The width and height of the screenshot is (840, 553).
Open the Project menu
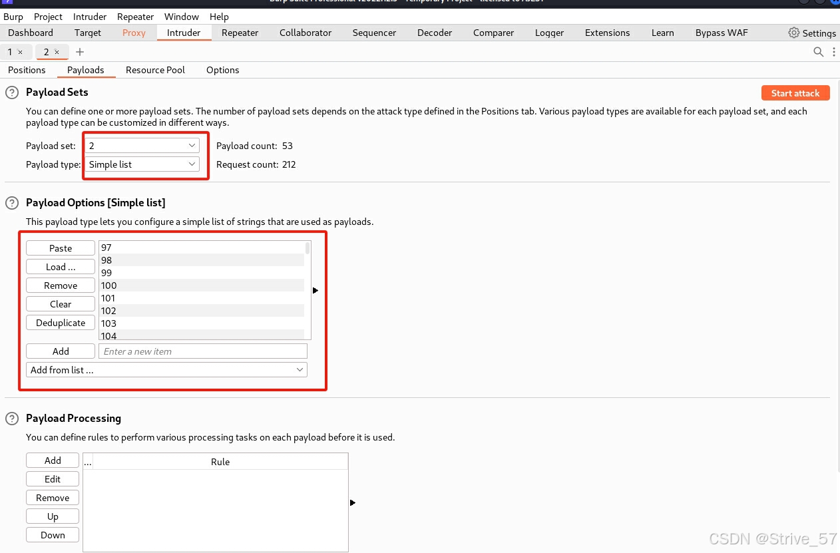click(x=49, y=17)
